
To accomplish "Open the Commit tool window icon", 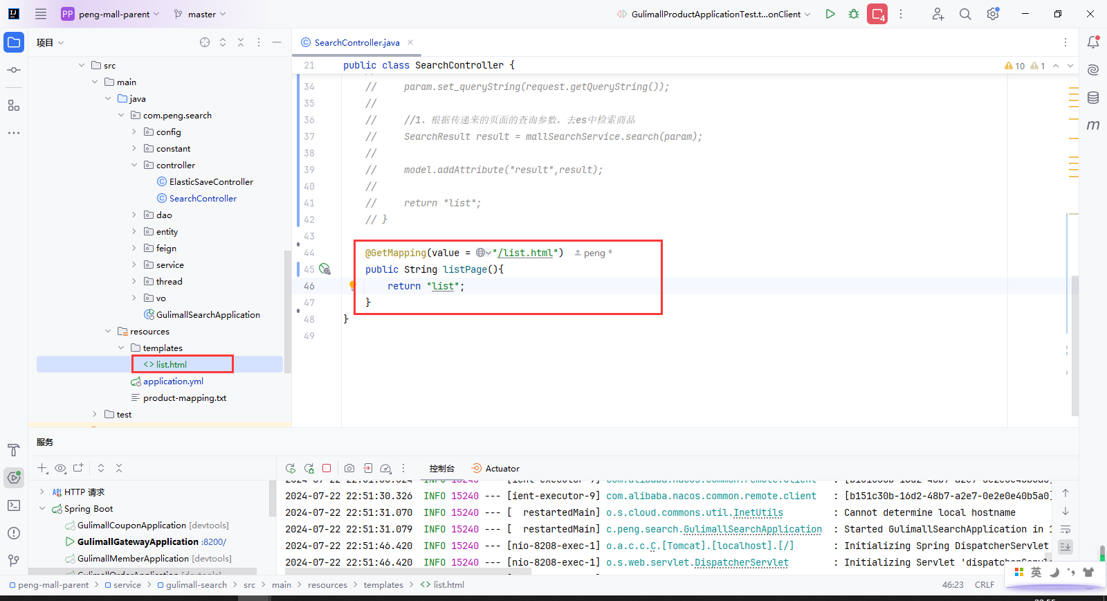I will pyautogui.click(x=14, y=70).
